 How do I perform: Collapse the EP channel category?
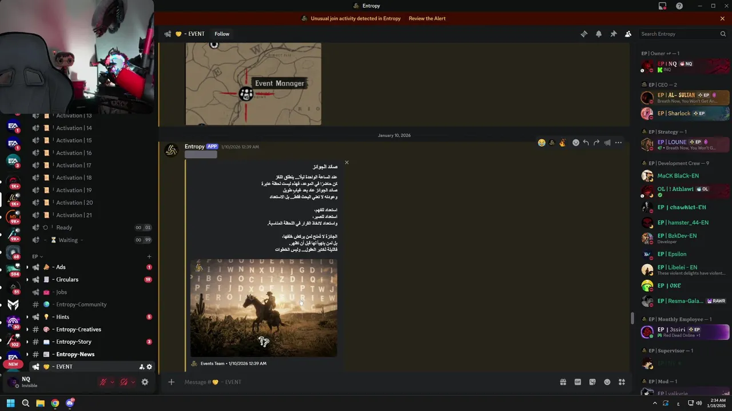(38, 257)
